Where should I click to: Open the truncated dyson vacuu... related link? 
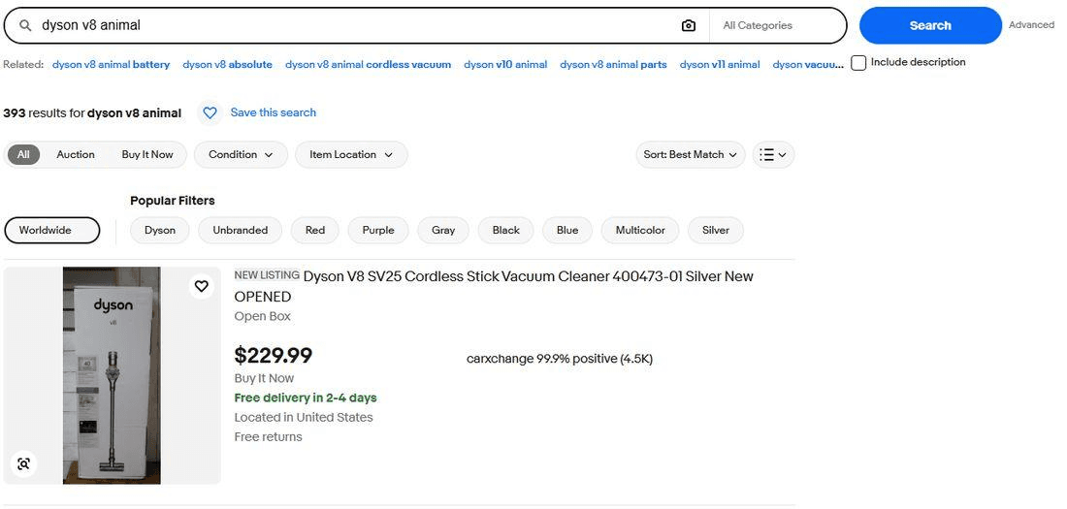[x=808, y=65]
